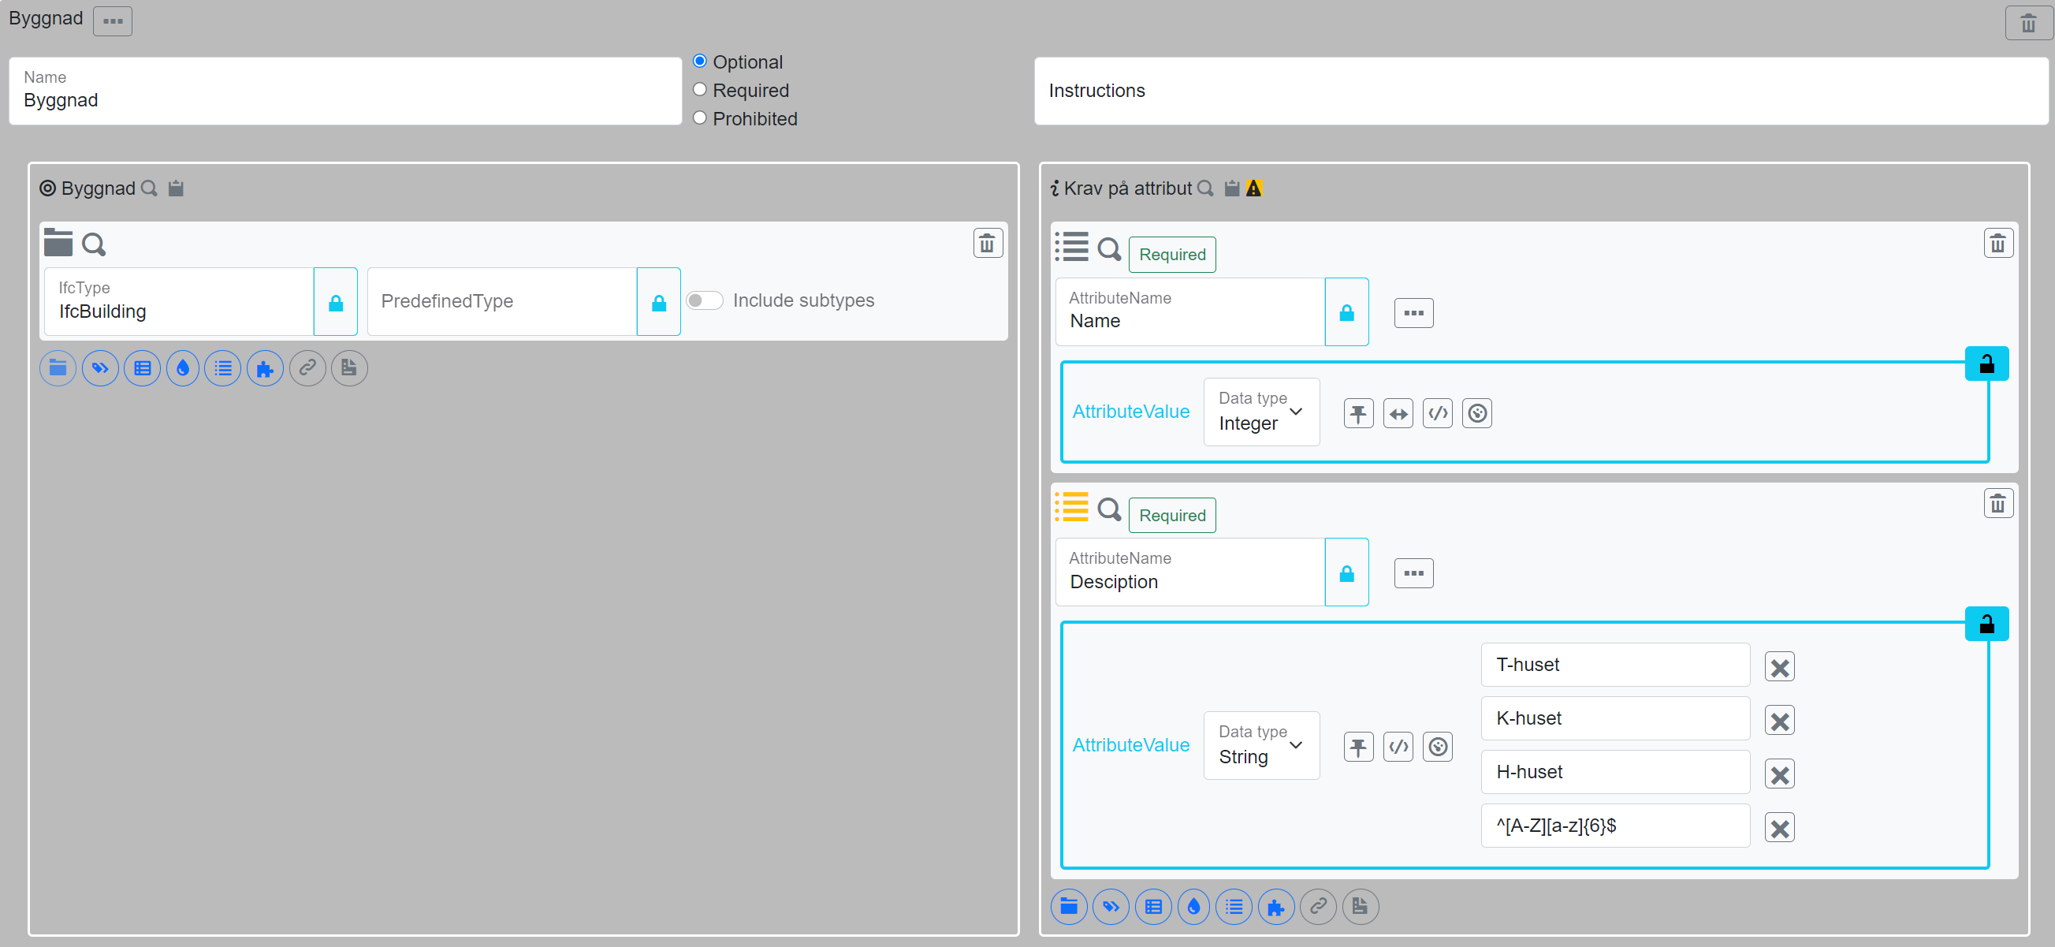This screenshot has width=2055, height=947.
Task: Click the pattern code icon next to the String data type
Action: click(1398, 747)
